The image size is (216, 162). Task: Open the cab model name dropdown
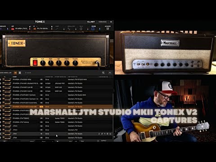point(42,29)
